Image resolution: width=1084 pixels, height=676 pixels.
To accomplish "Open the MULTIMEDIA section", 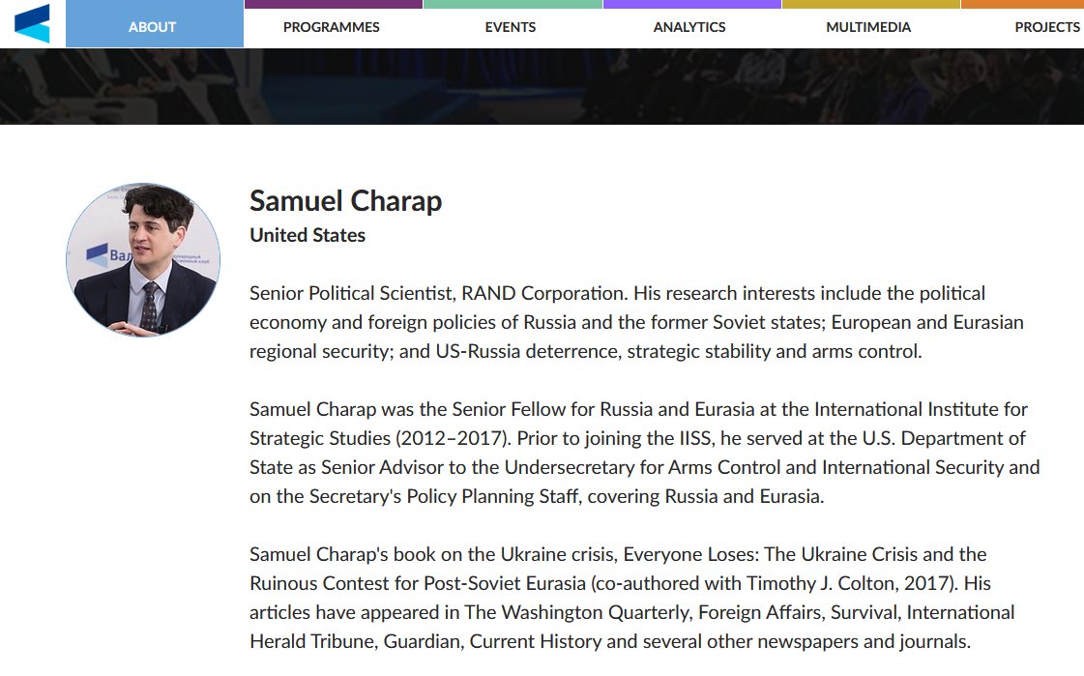I will [868, 28].
